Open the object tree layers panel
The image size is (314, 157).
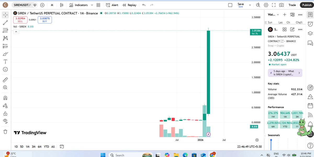[310, 33]
